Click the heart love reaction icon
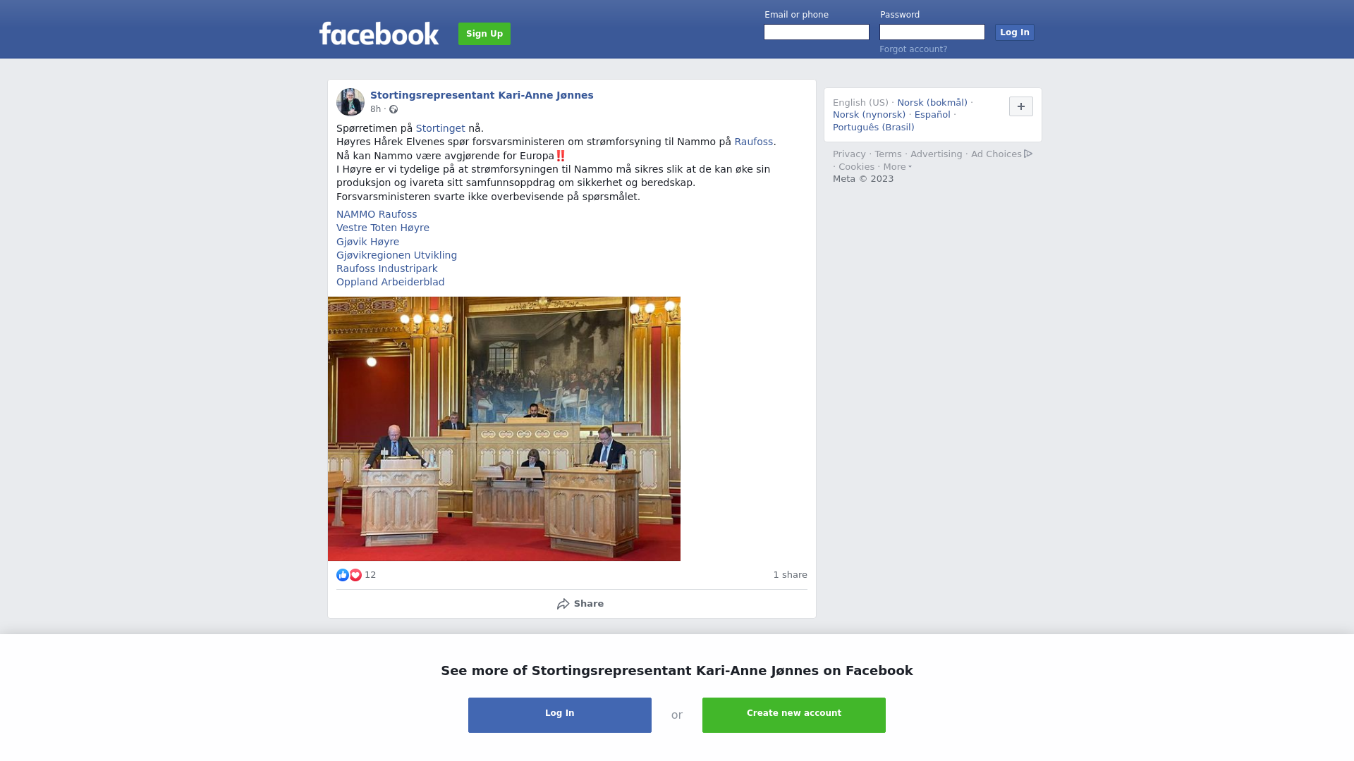The width and height of the screenshot is (1354, 761). pyautogui.click(x=355, y=575)
